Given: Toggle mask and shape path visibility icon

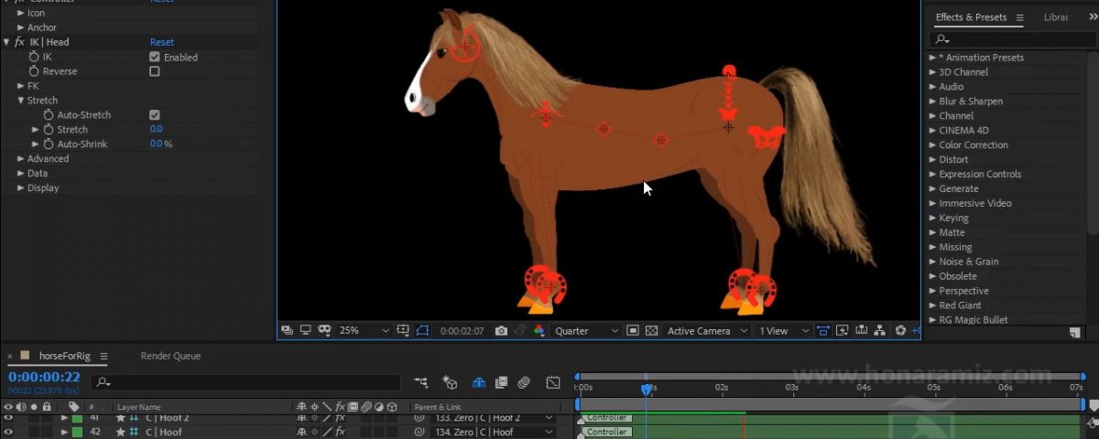Looking at the screenshot, I should (422, 330).
